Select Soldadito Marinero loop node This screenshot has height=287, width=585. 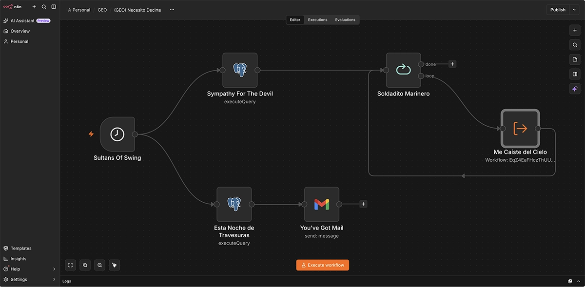pyautogui.click(x=403, y=70)
